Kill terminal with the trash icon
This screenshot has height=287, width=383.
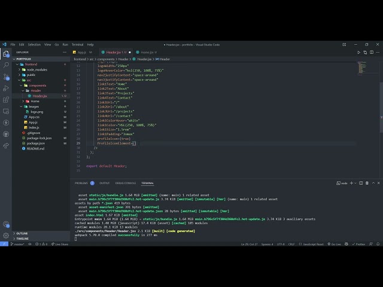(367, 183)
